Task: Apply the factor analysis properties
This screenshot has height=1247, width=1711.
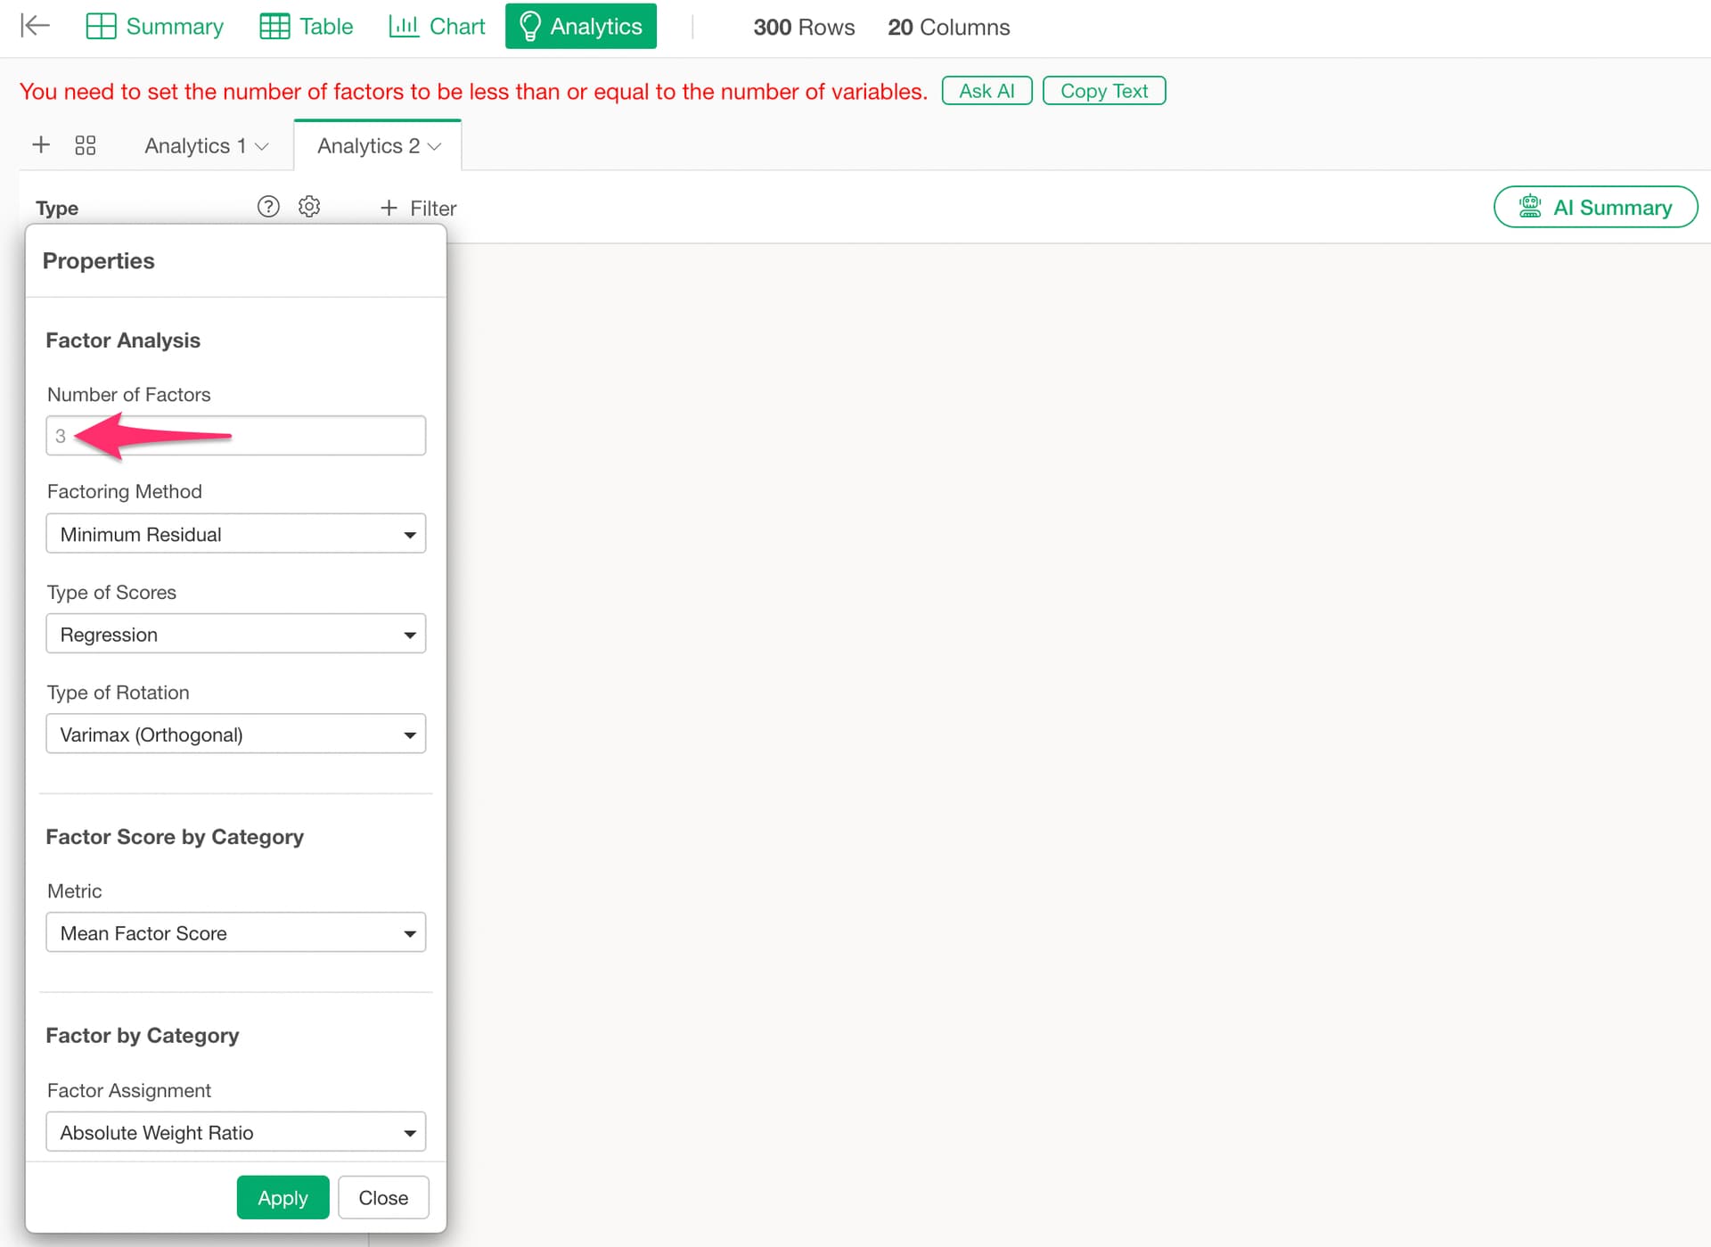Action: pyautogui.click(x=282, y=1197)
